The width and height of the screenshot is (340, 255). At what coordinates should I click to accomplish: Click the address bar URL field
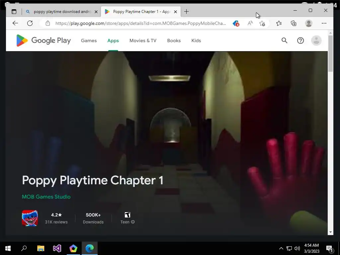[140, 24]
